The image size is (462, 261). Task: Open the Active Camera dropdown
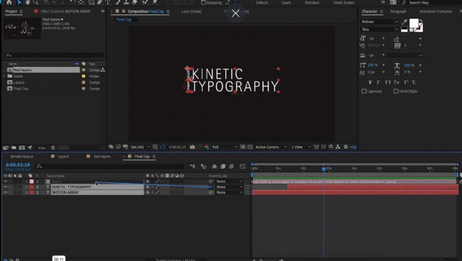[271, 147]
